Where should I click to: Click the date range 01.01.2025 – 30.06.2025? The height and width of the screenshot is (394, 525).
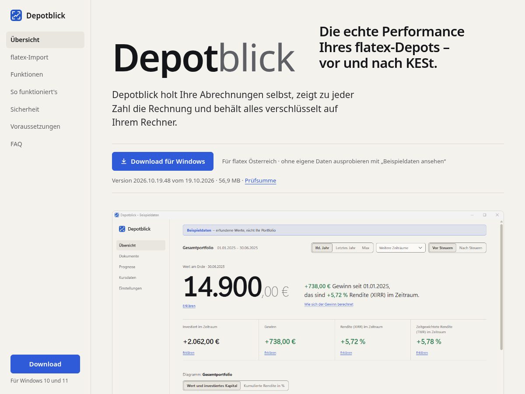click(238, 248)
